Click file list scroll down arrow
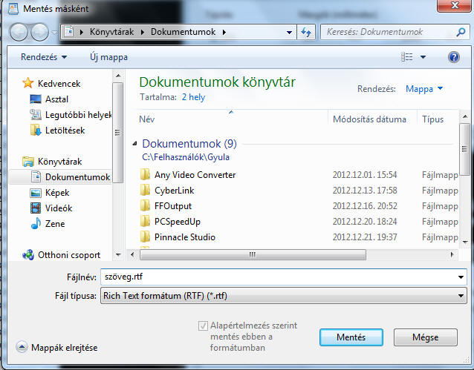 465,242
